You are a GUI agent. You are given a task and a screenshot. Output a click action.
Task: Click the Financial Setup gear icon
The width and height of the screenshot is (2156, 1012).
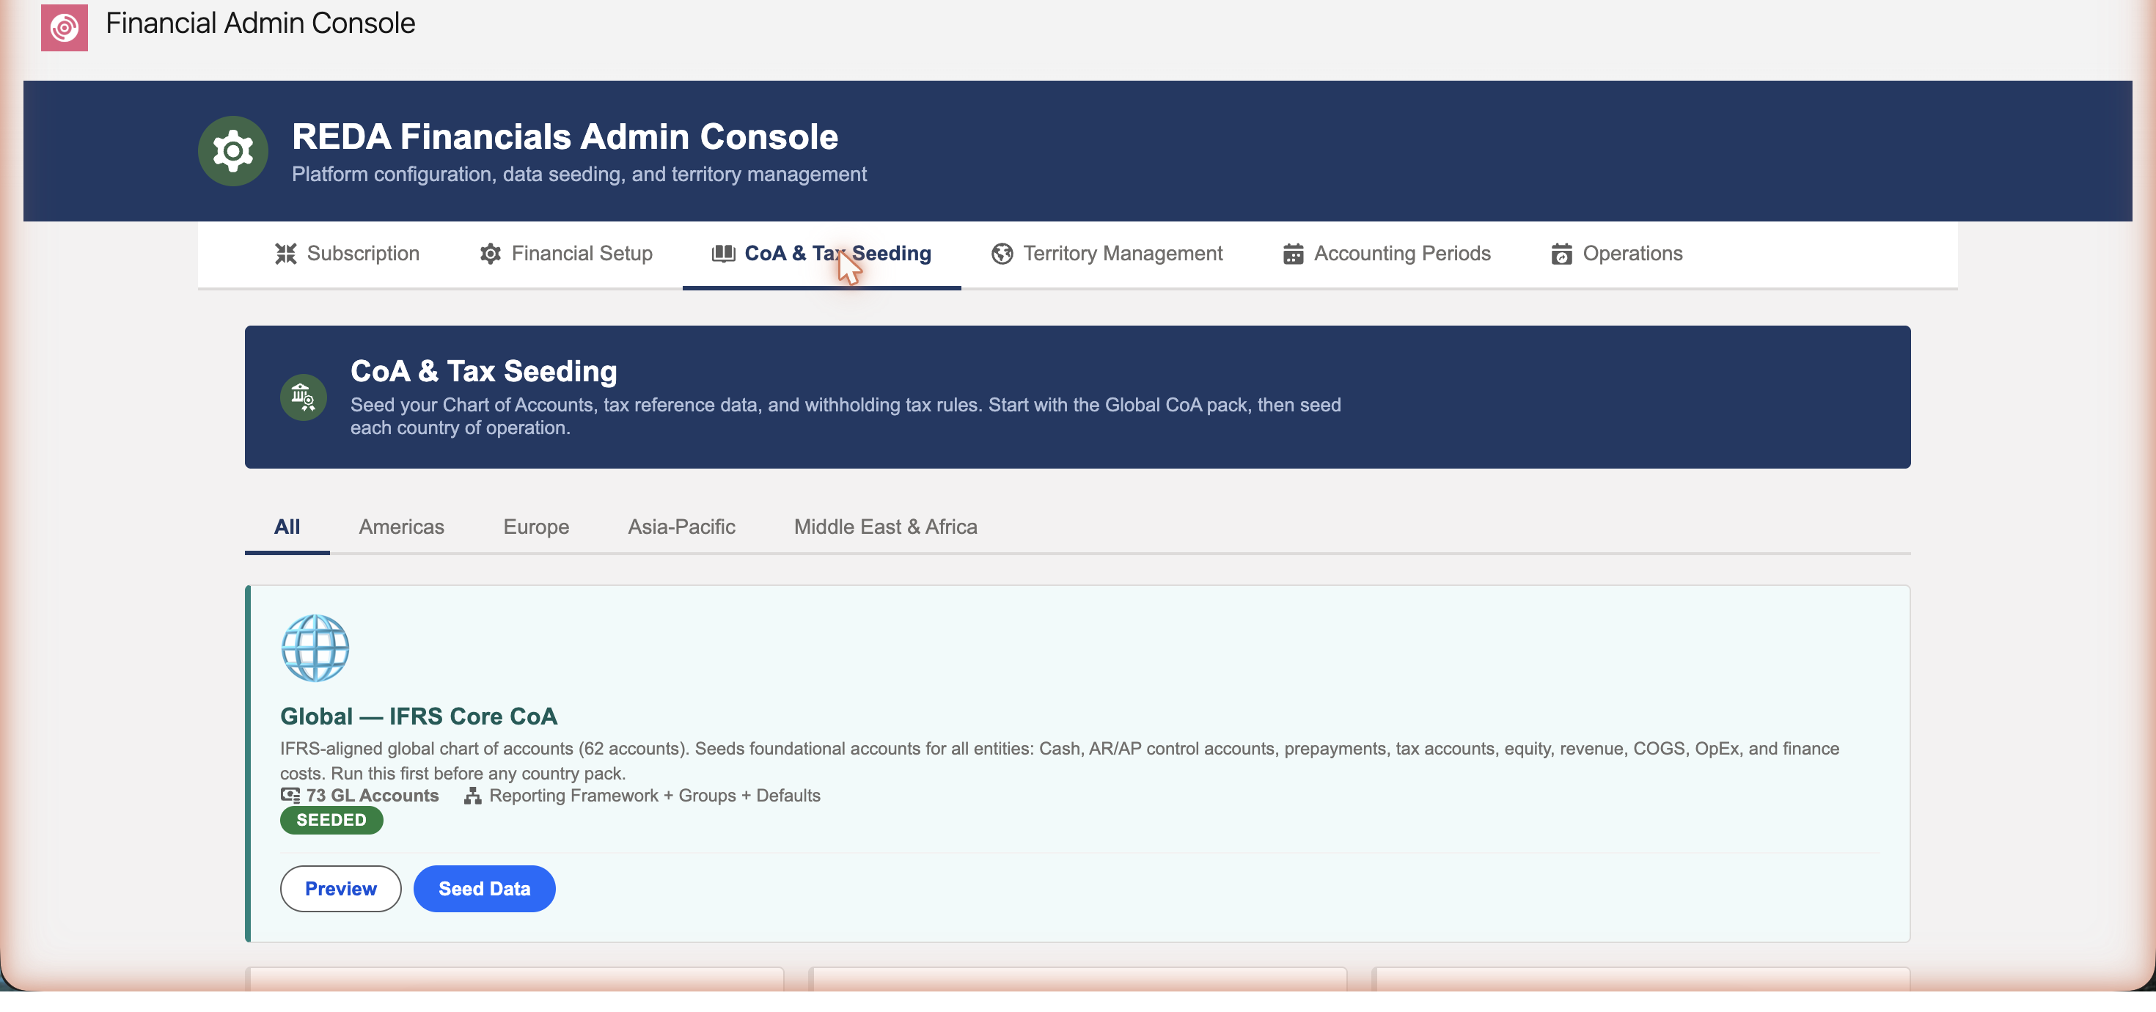coord(491,254)
